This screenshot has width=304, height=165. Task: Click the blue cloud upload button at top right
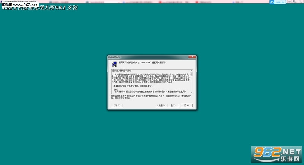(277, 2)
